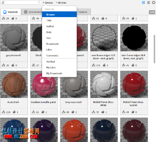Screen dimensions: 156x142
Task: Click download icon under grey textured
Action: click(4, 65)
